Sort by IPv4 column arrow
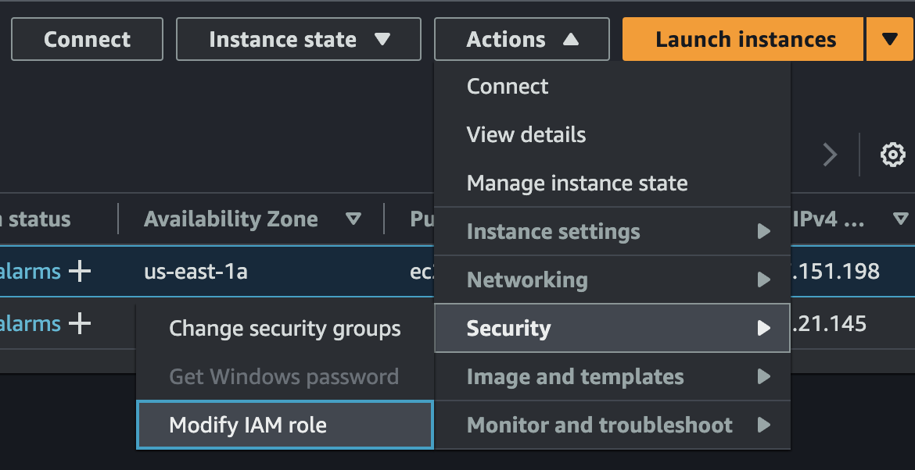Image resolution: width=915 pixels, height=470 pixels. click(901, 219)
